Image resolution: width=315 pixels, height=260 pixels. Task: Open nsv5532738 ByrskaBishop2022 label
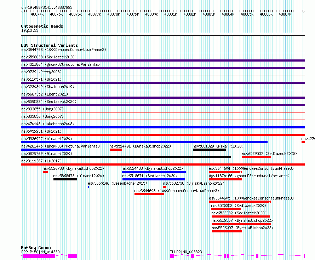coord(194,183)
